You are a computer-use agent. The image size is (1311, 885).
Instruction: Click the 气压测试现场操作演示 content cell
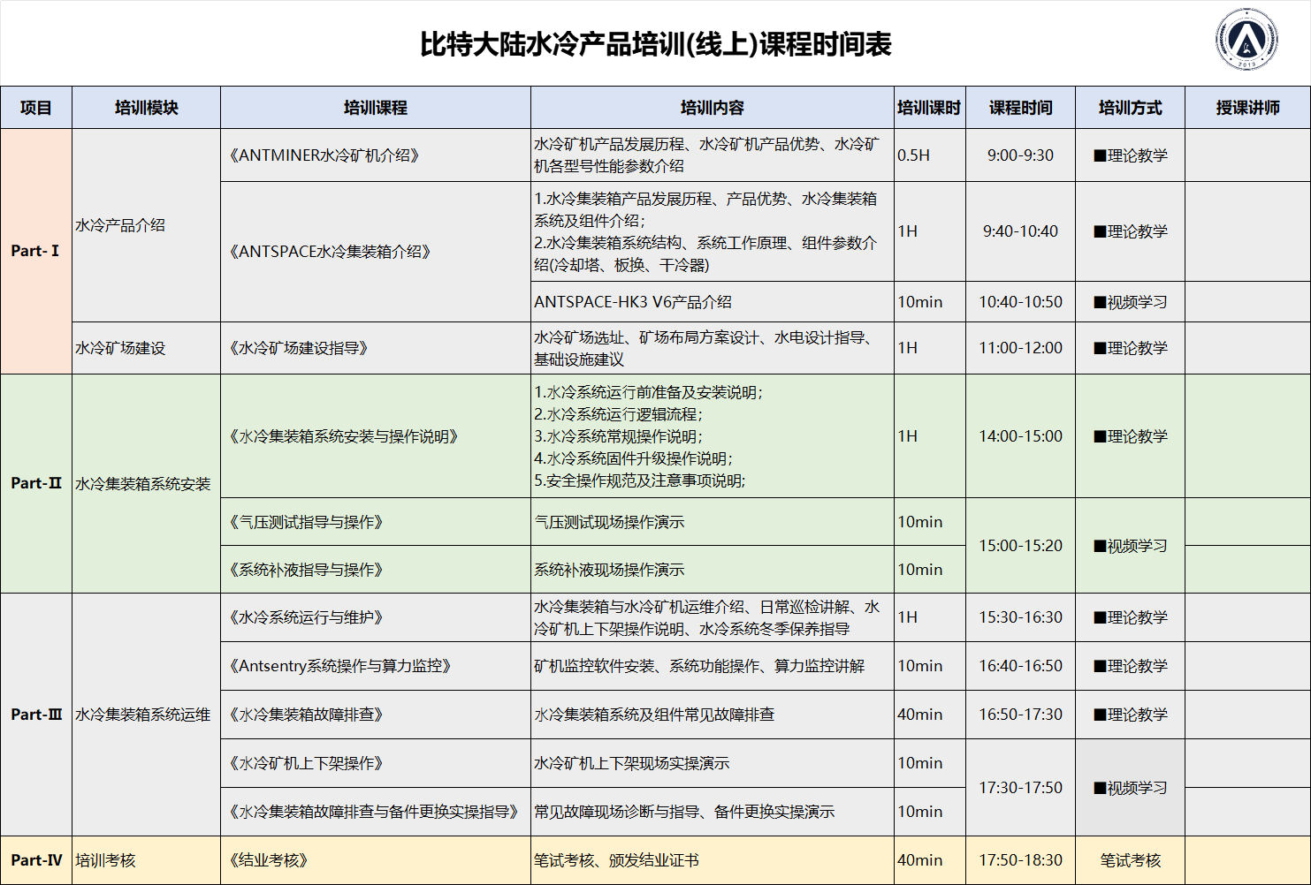(x=713, y=522)
